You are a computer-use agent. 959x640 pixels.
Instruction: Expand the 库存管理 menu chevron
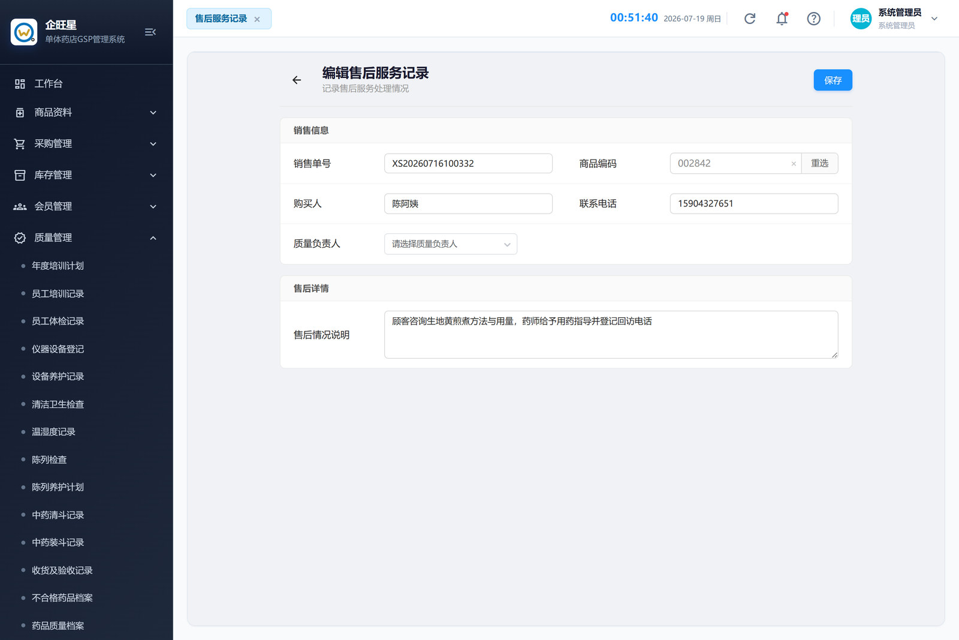(153, 175)
